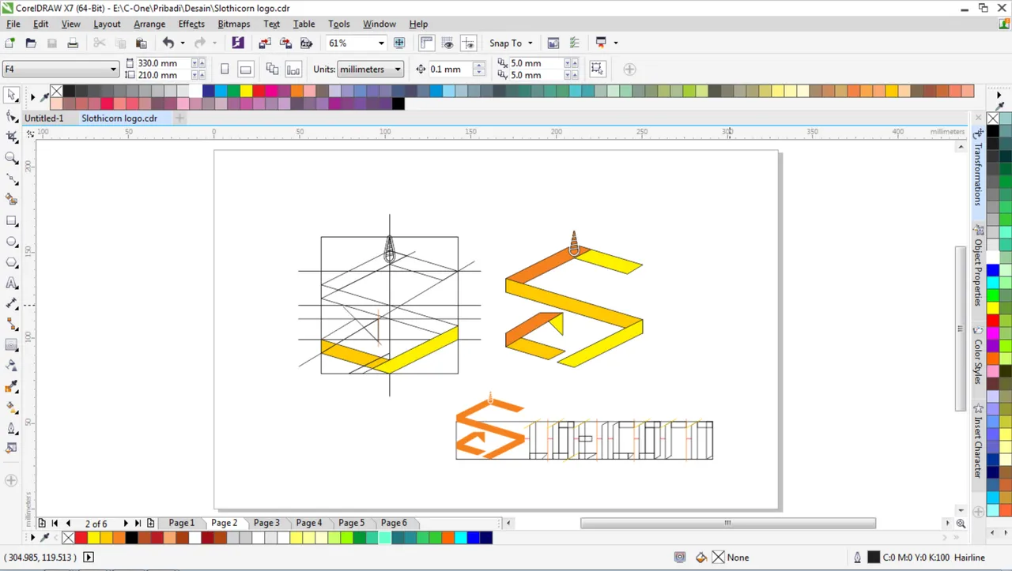Image resolution: width=1012 pixels, height=571 pixels.
Task: Select the Crop tool
Action: [x=12, y=137]
